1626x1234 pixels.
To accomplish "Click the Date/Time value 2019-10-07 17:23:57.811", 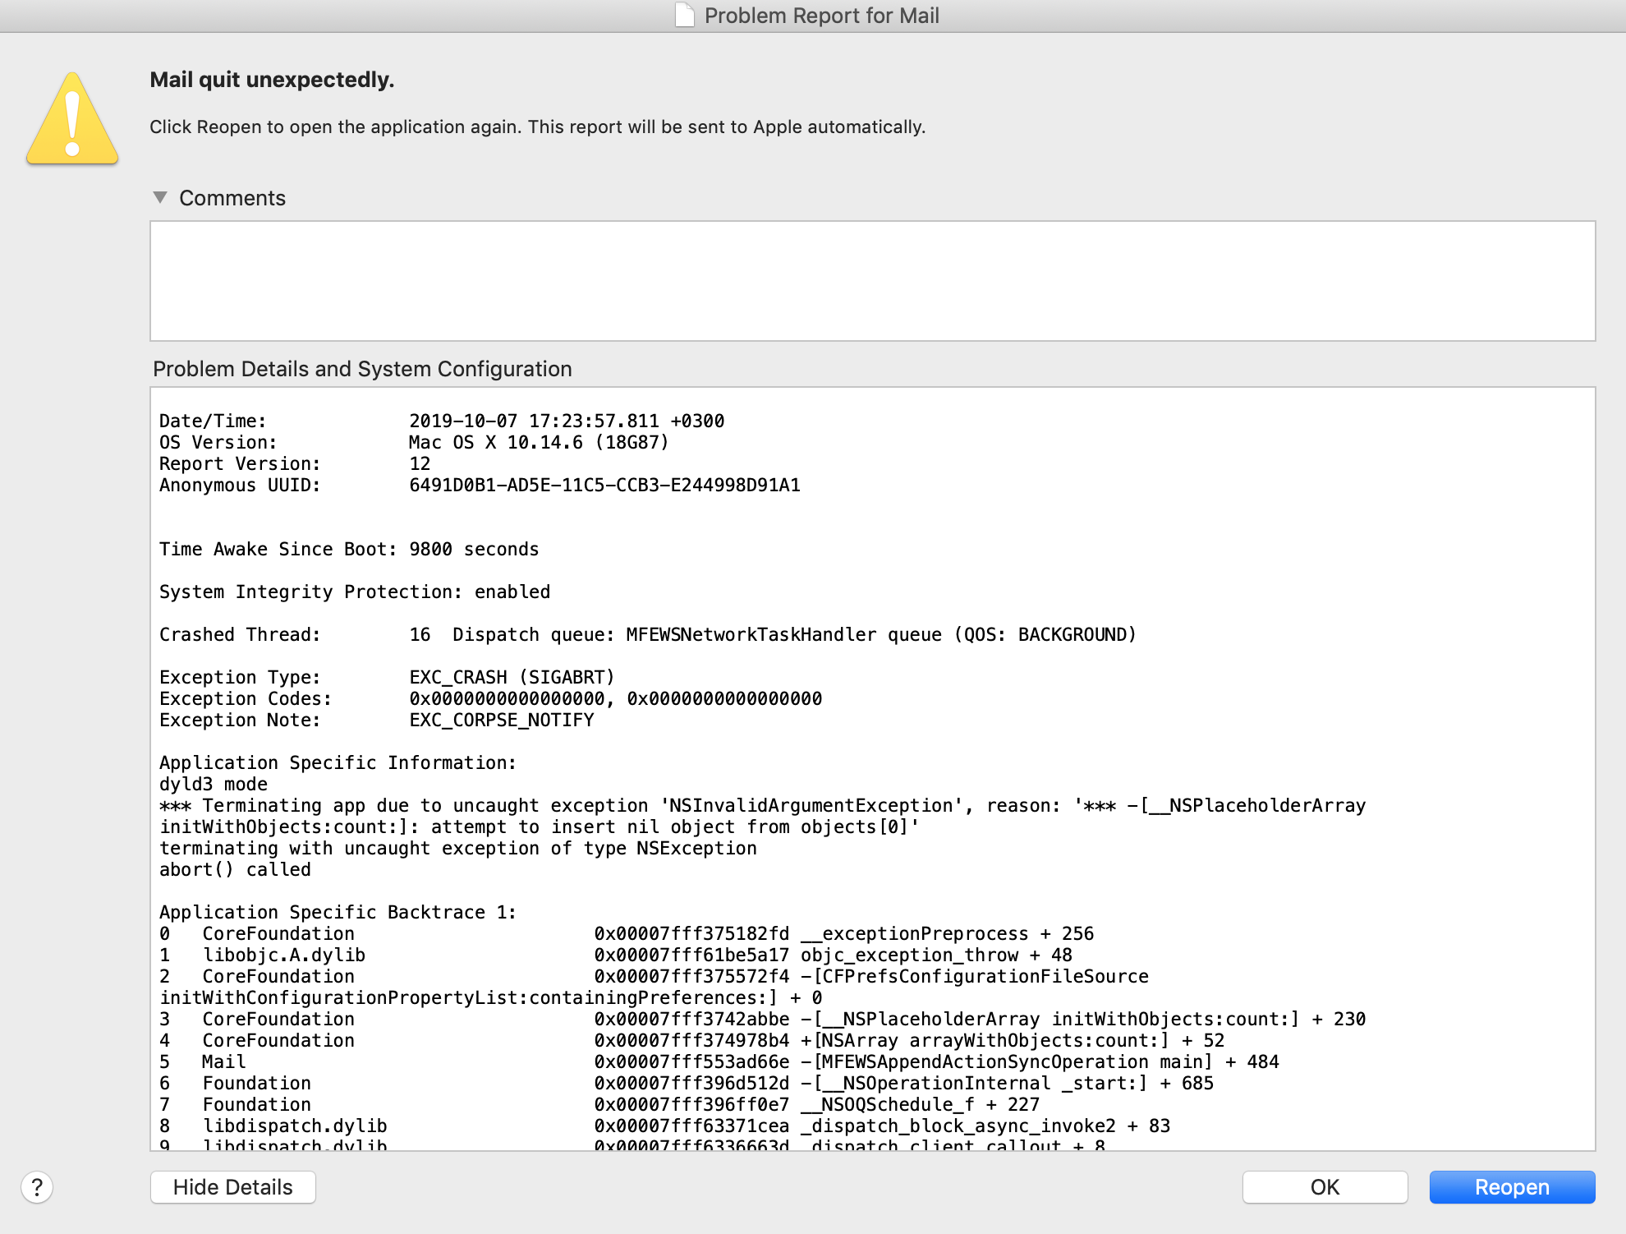I will 567,421.
